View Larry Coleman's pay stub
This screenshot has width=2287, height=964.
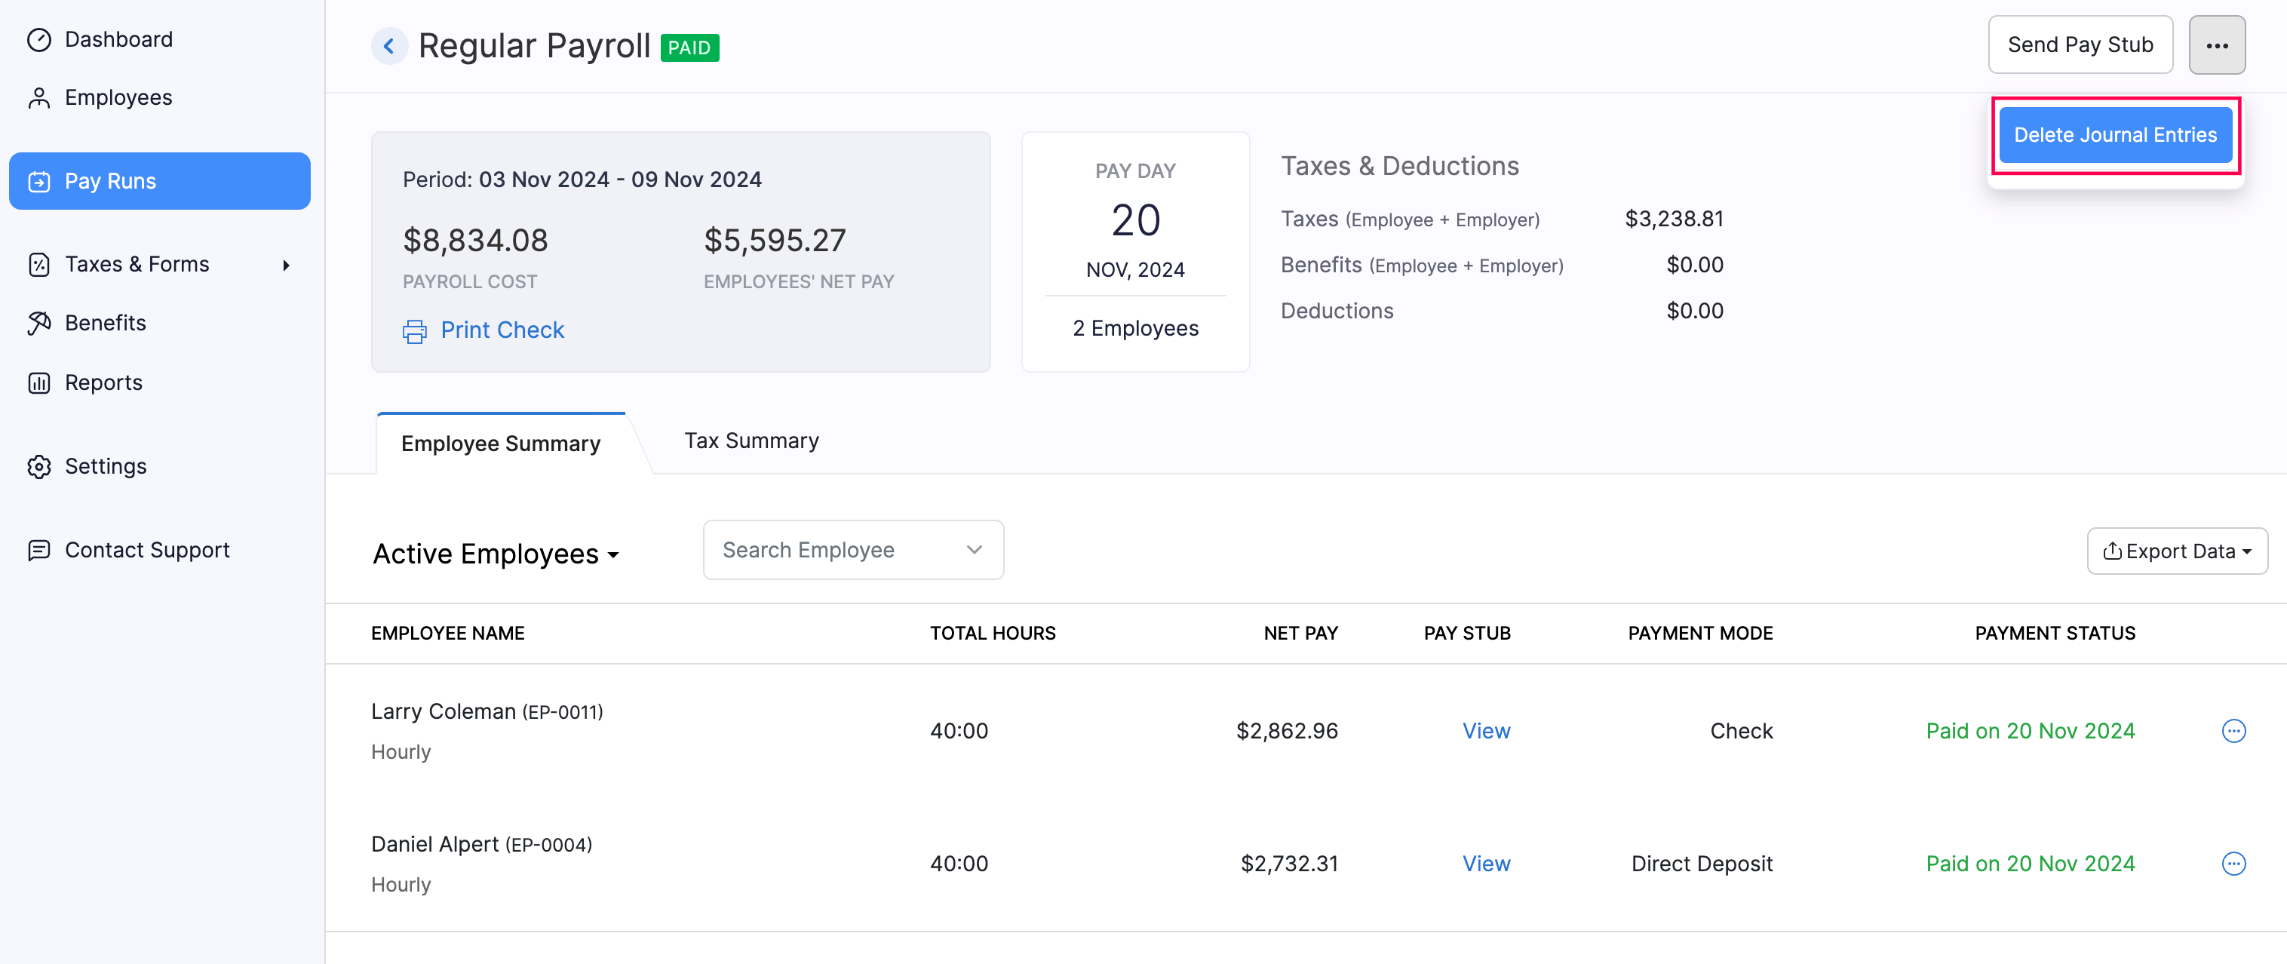(1486, 731)
